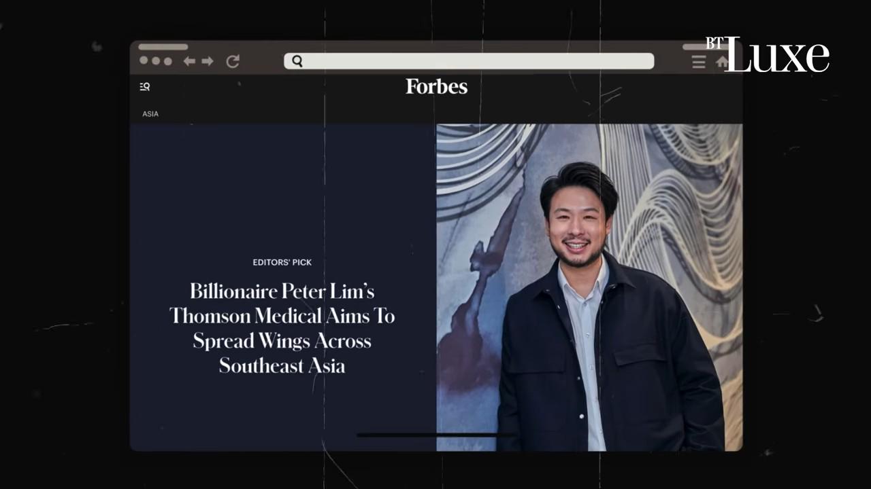Screen dimensions: 871x489
Task: Click the Forbes logo
Action: pos(436,86)
